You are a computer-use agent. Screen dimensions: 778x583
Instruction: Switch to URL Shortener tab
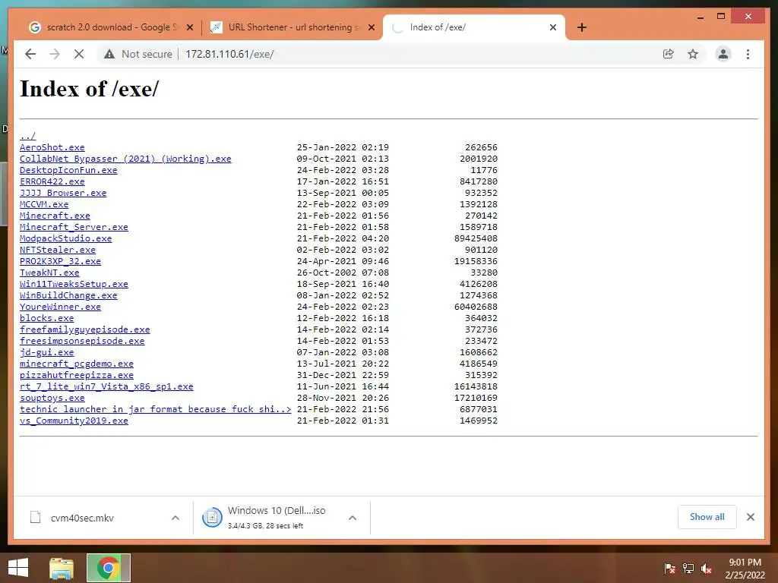(293, 27)
